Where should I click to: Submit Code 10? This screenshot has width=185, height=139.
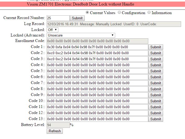pos(156,101)
